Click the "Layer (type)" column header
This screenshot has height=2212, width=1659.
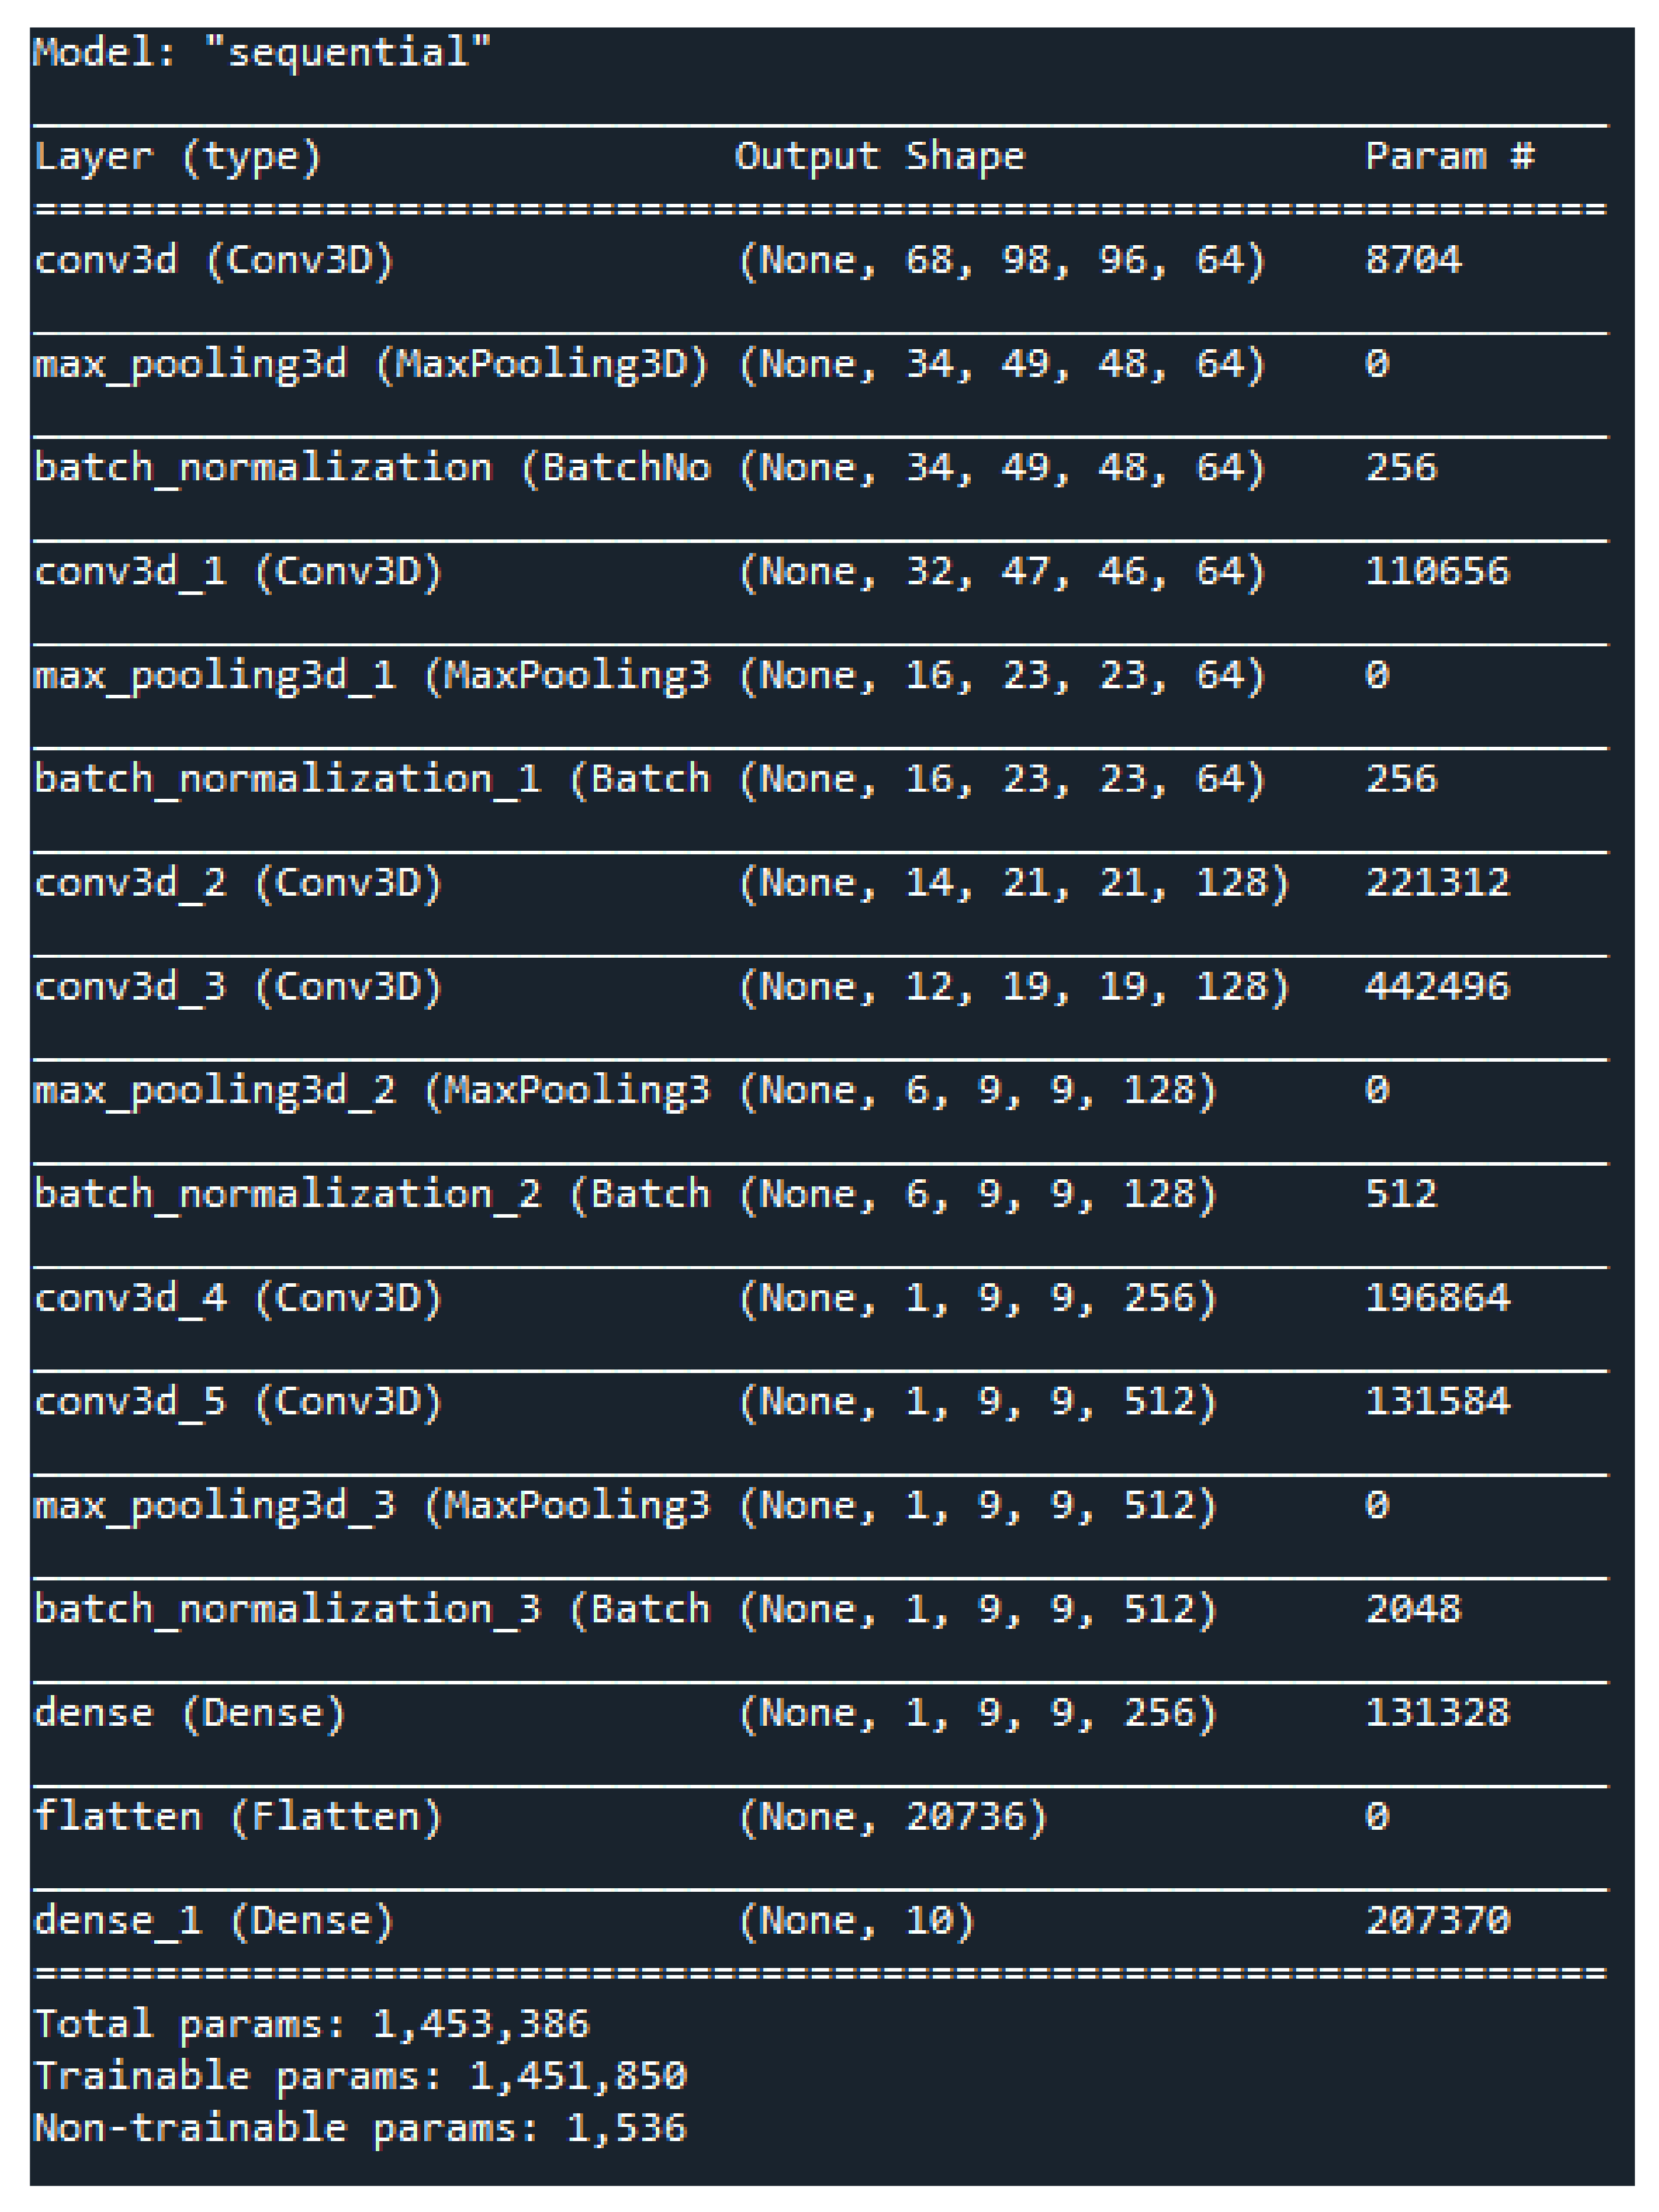pyautogui.click(x=178, y=157)
